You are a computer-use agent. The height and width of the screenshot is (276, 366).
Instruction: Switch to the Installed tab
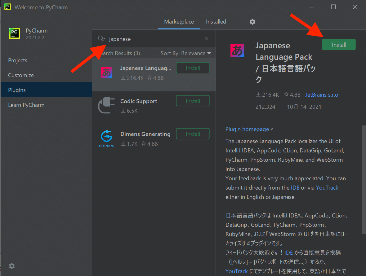tap(216, 22)
